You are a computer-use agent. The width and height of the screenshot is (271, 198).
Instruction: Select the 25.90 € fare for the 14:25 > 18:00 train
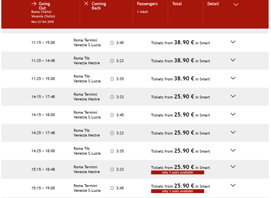coord(184,151)
